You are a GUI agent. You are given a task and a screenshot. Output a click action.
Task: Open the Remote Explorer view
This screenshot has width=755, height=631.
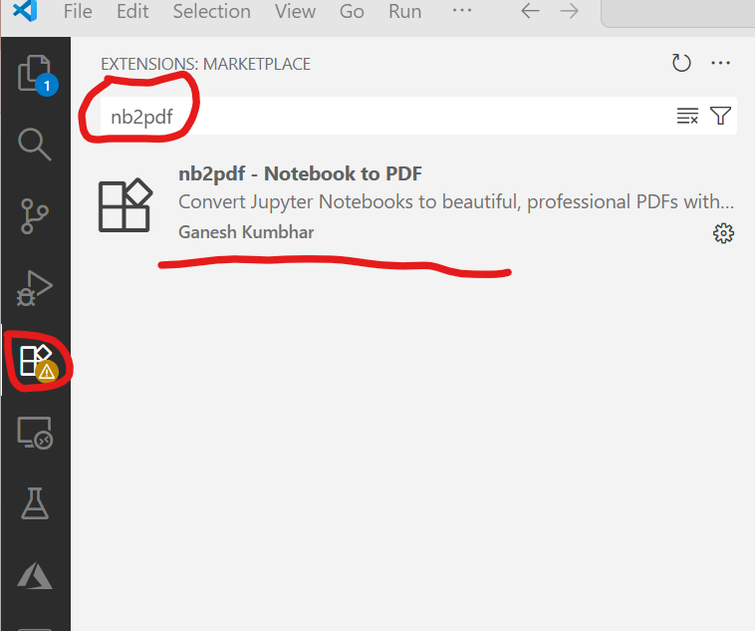pyautogui.click(x=35, y=433)
